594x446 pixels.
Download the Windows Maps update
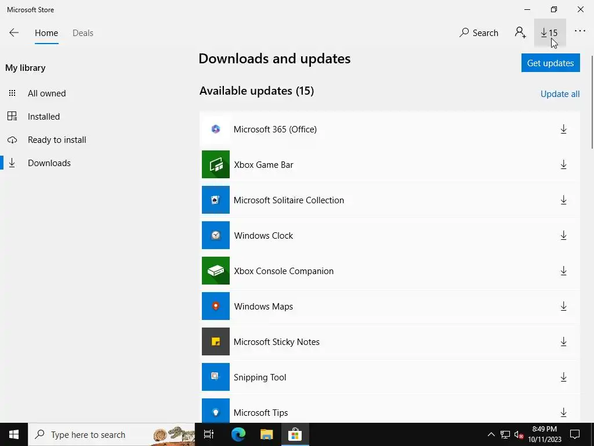(563, 307)
